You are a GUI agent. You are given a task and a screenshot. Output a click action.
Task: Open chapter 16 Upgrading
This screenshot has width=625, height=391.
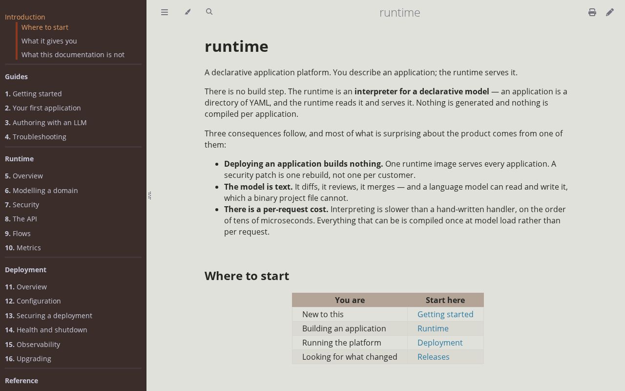tap(28, 359)
